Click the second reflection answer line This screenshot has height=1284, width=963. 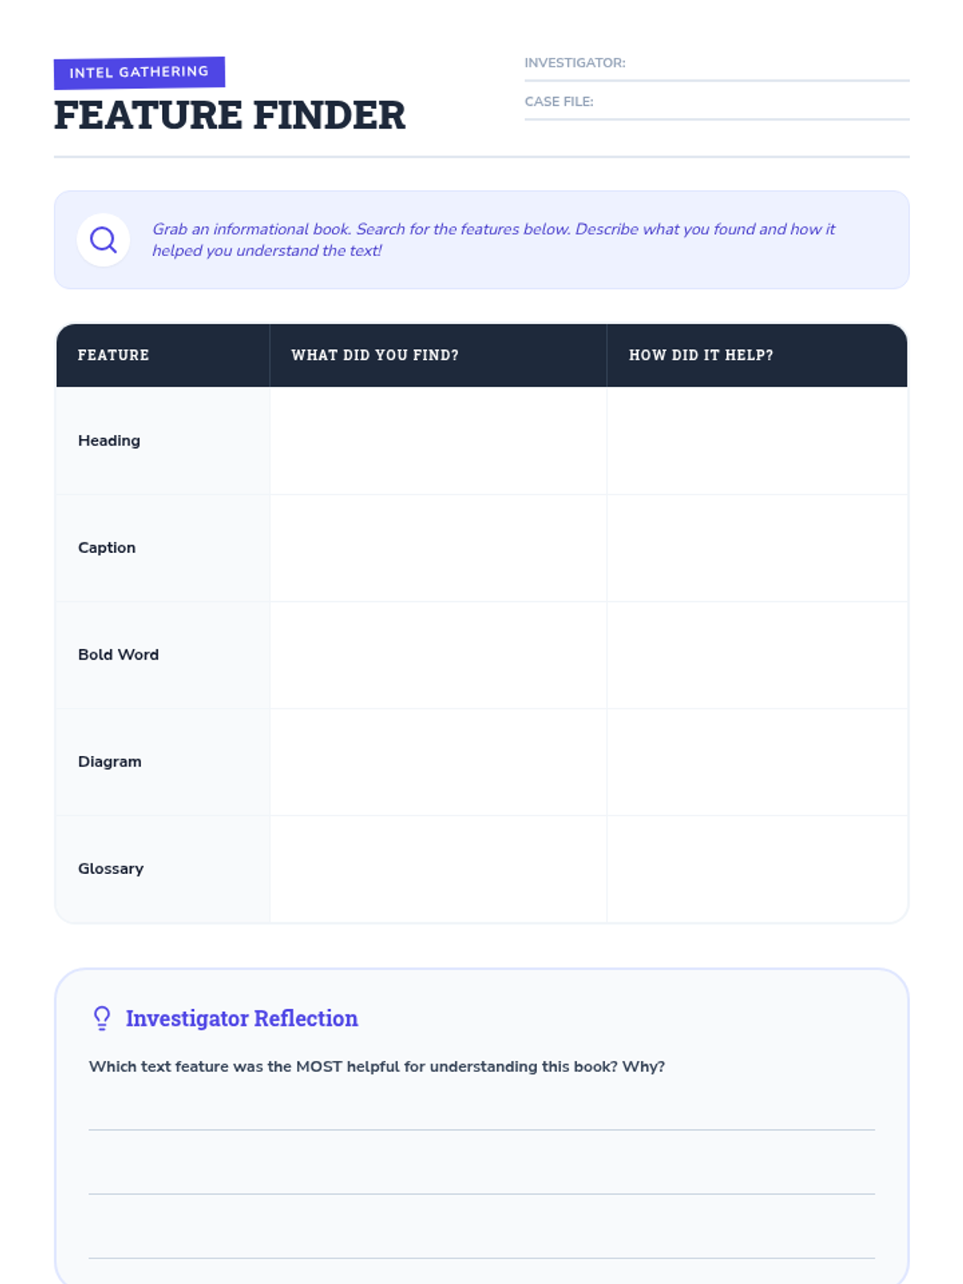(x=481, y=1193)
